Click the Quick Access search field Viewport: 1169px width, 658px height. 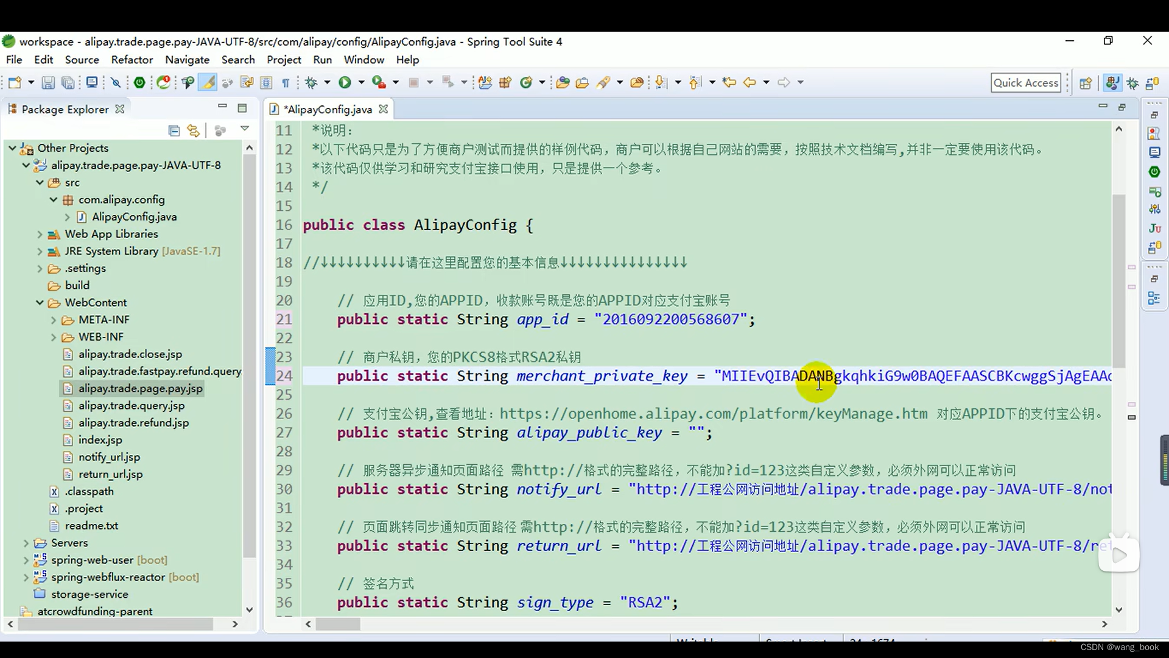click(x=1026, y=83)
